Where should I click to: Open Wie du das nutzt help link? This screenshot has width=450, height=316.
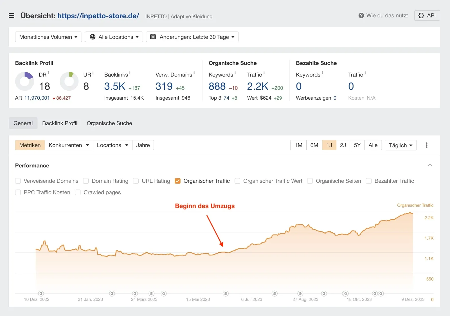pyautogui.click(x=387, y=15)
